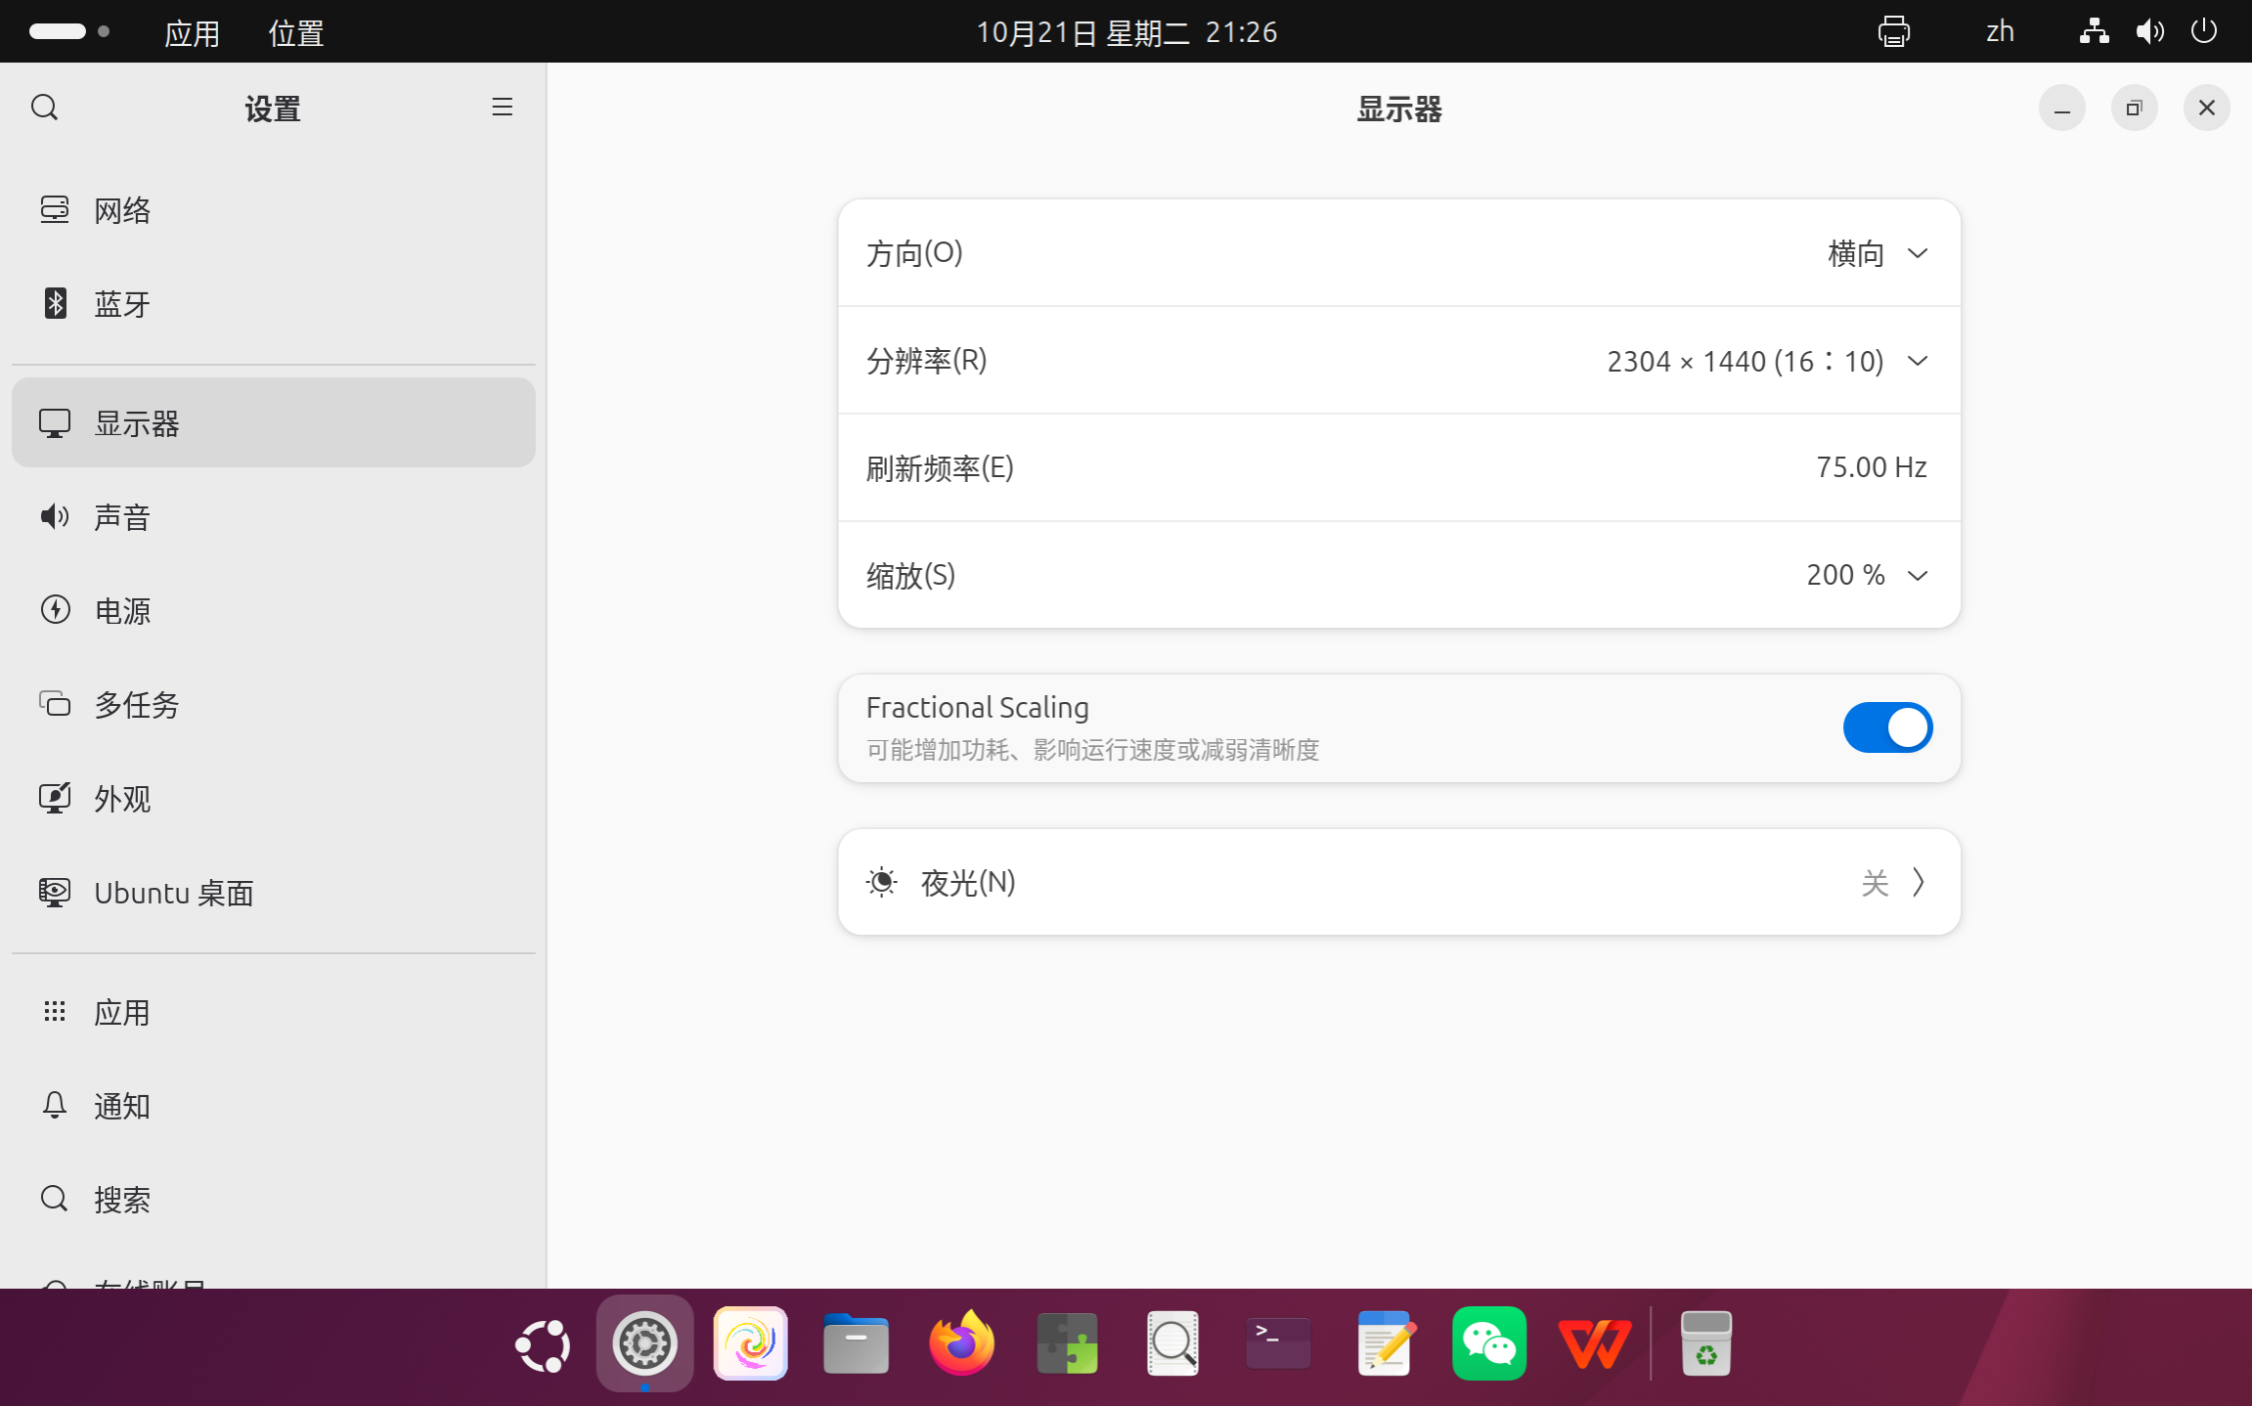The width and height of the screenshot is (2252, 1406).
Task: Open the Settings hamburger menu
Action: click(x=502, y=108)
